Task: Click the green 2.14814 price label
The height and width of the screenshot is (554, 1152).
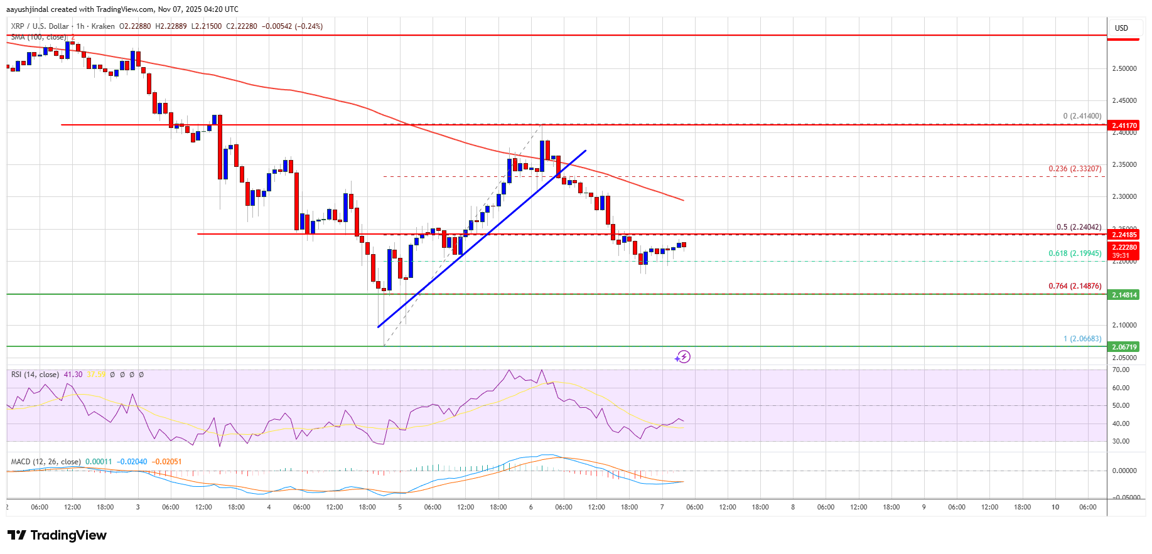Action: 1124,295
